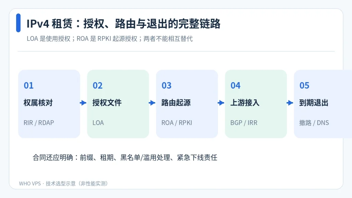
Task: Click the '上游接入' heading
Action: [245, 103]
